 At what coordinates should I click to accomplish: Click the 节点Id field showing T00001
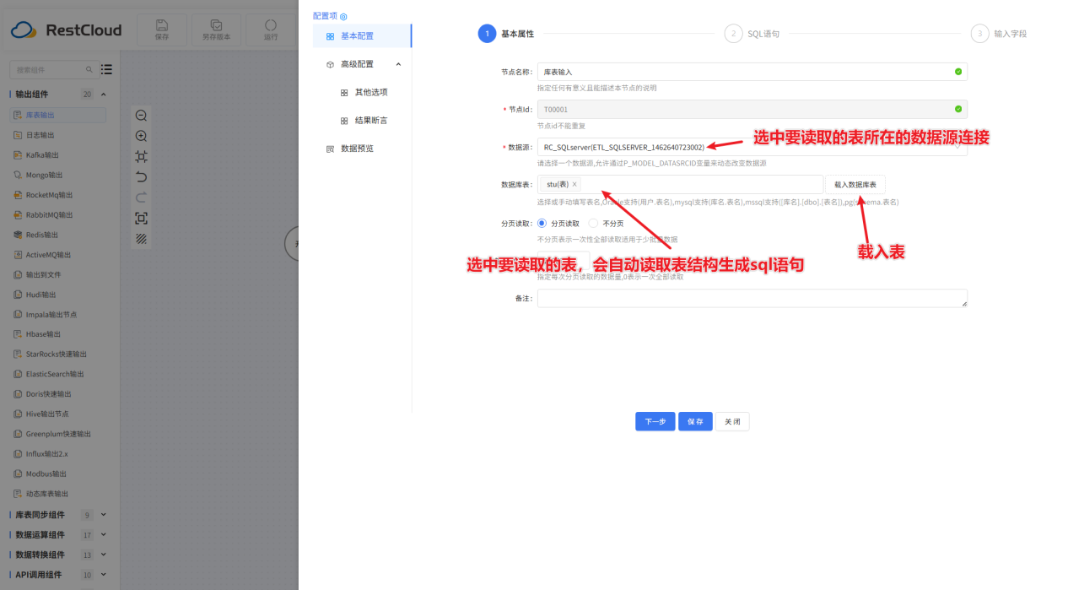point(752,109)
